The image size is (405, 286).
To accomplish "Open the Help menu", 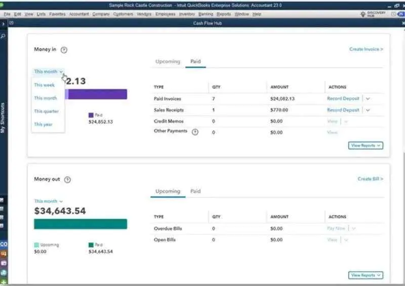I will tap(257, 14).
